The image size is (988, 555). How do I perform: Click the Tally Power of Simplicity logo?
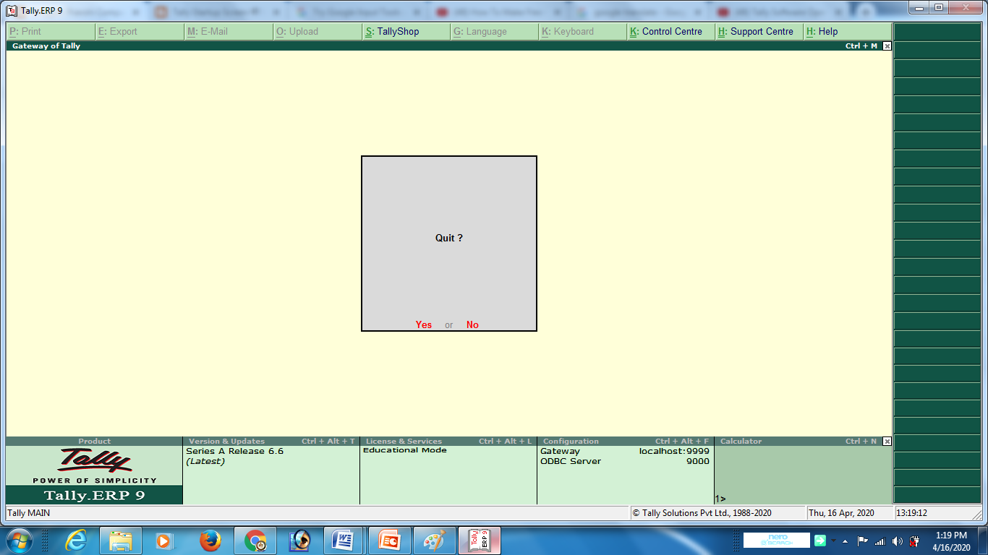[95, 465]
